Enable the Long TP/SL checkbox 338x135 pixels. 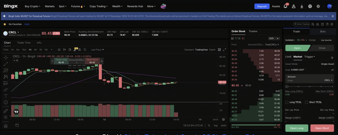click(x=287, y=102)
